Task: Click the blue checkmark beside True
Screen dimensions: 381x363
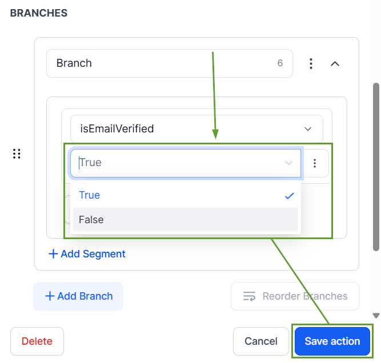Action: pos(290,195)
